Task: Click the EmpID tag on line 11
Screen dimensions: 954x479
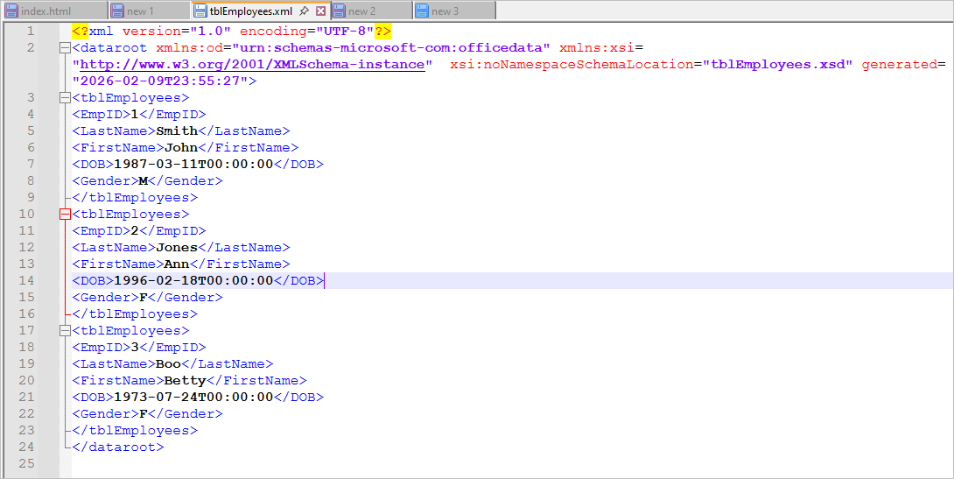Action: click(101, 230)
